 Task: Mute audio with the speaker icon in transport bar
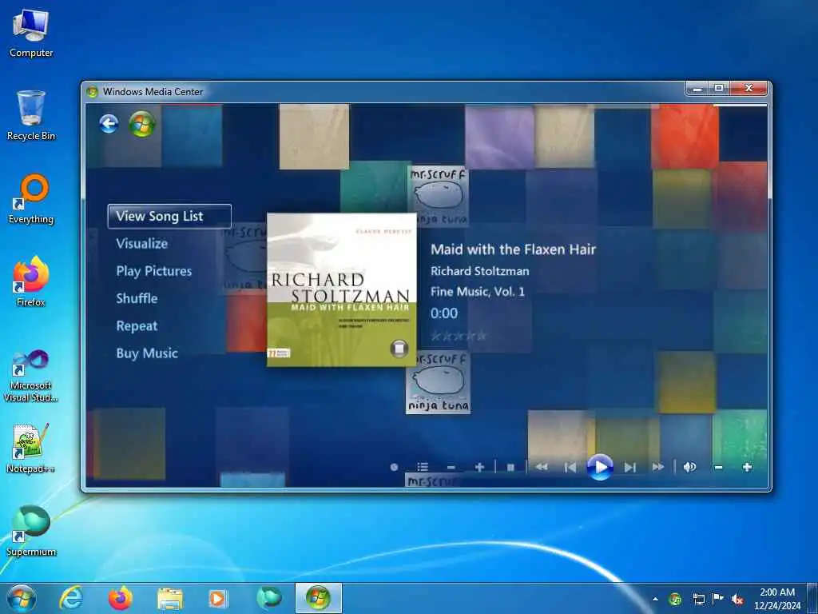tap(689, 467)
